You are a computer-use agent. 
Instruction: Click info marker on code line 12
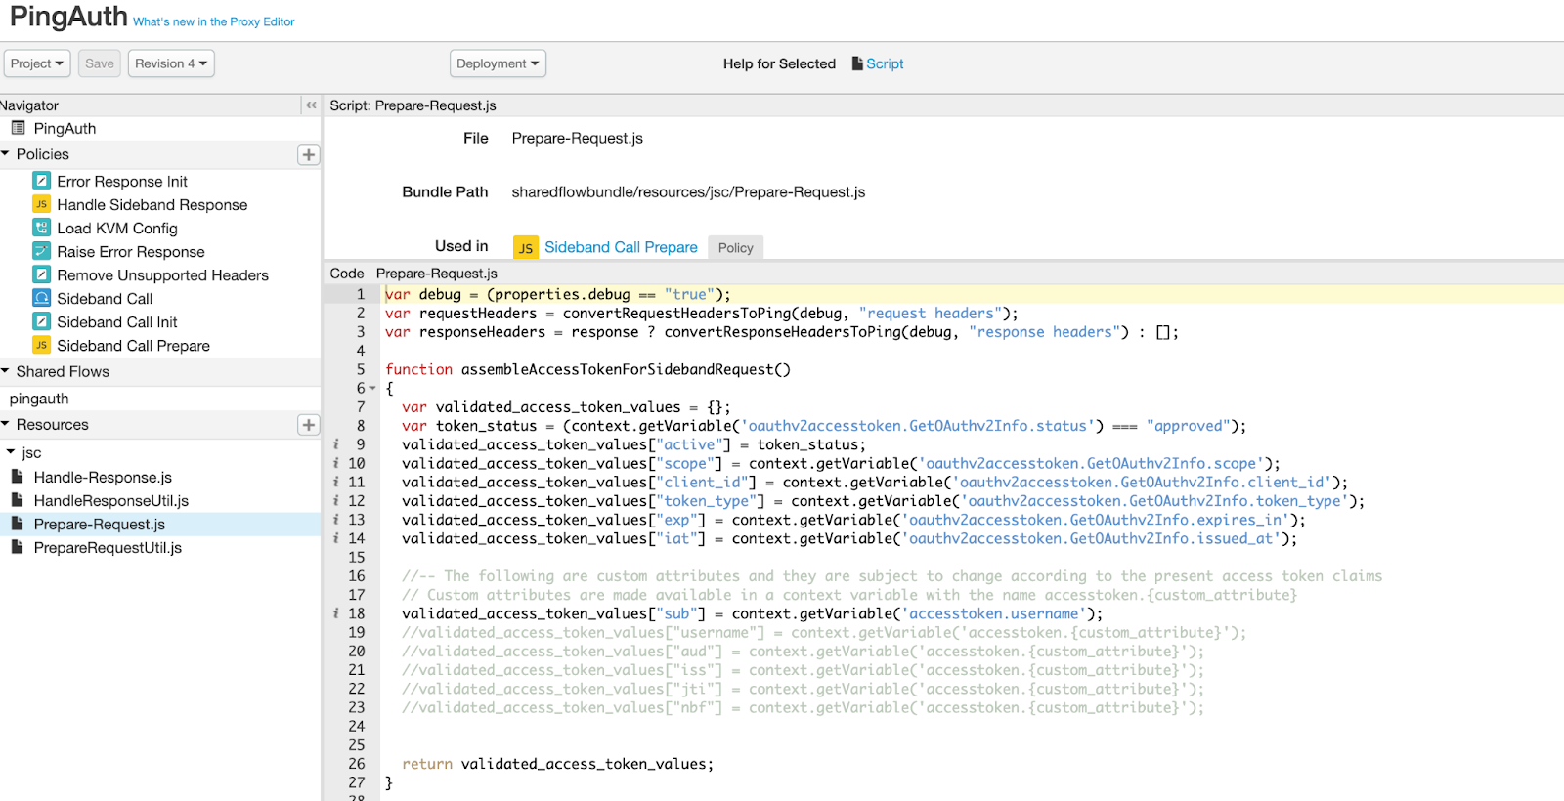tap(335, 501)
